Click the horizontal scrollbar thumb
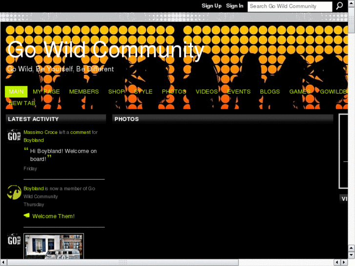Image resolution: width=355 pixels, height=266 pixels. point(123,263)
